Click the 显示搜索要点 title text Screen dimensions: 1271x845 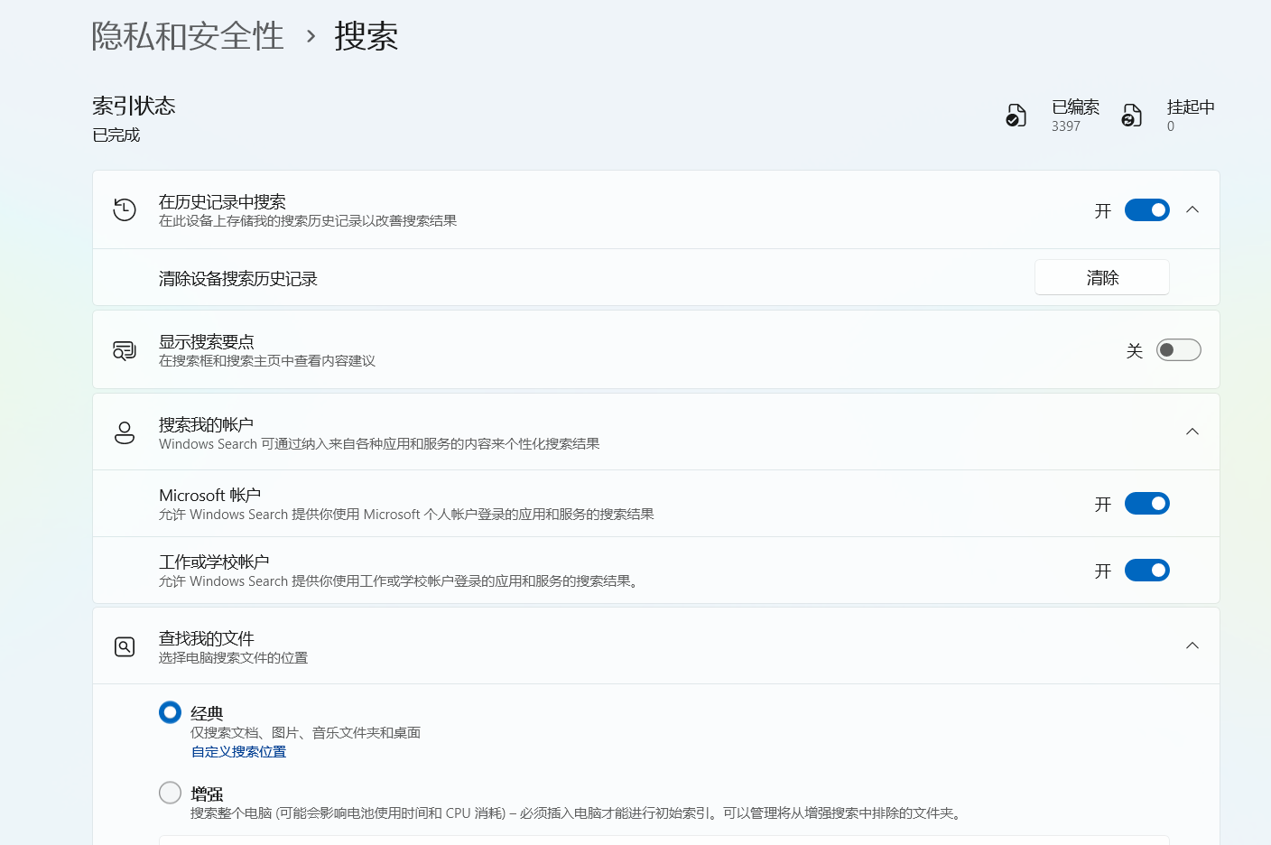pos(207,342)
